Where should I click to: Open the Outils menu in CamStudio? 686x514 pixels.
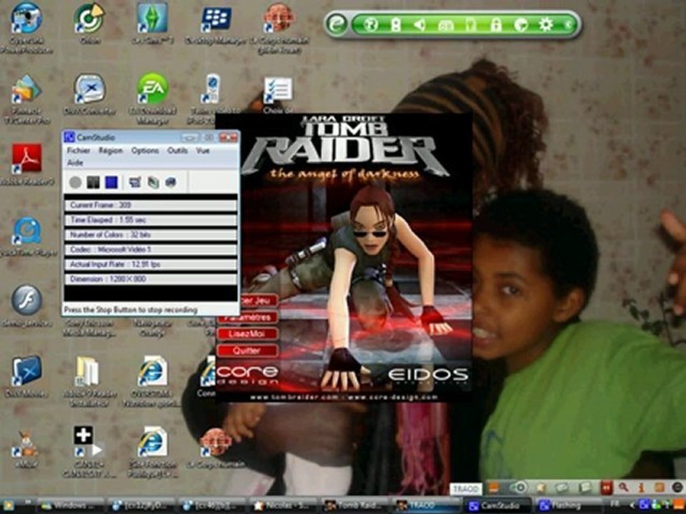tap(177, 151)
